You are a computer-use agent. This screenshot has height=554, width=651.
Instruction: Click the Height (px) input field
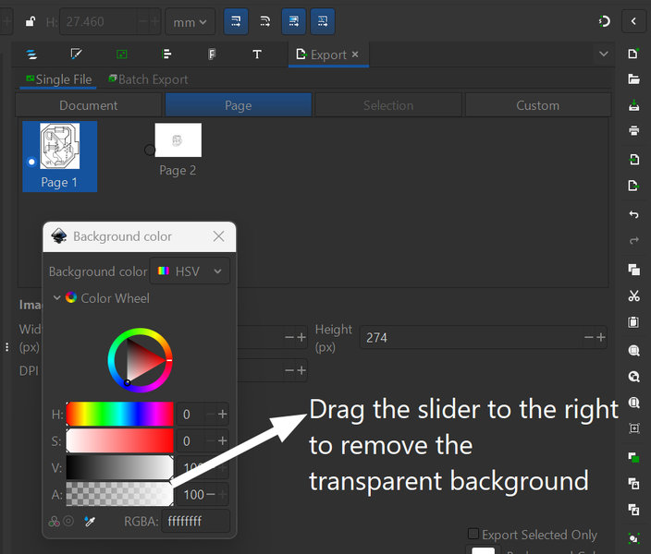pyautogui.click(x=471, y=338)
